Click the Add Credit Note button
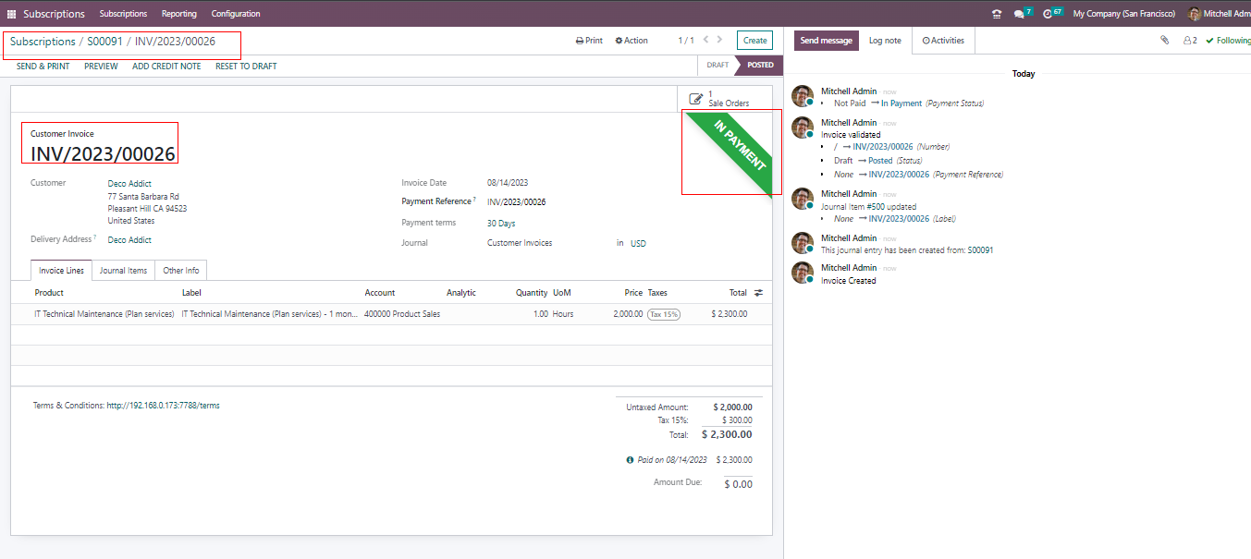This screenshot has height=559, width=1251. tap(166, 67)
